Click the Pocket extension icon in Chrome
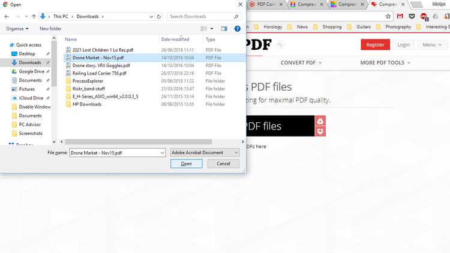450x253 pixels. coord(412,16)
